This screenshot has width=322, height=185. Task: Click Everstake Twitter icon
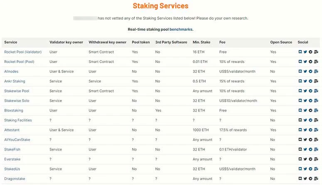[x=305, y=159]
